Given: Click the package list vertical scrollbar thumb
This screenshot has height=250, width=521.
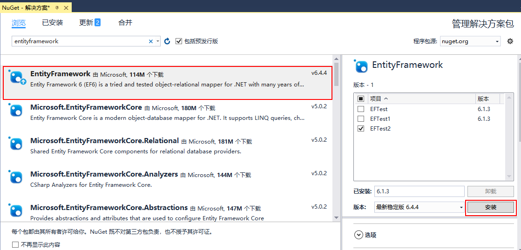Looking at the screenshot, I should 336,74.
